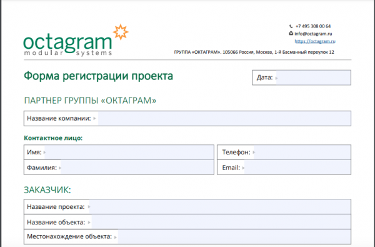375x247 pixels.
Task: Click the phone number +7 495 308 00 64
Action: pyautogui.click(x=313, y=26)
